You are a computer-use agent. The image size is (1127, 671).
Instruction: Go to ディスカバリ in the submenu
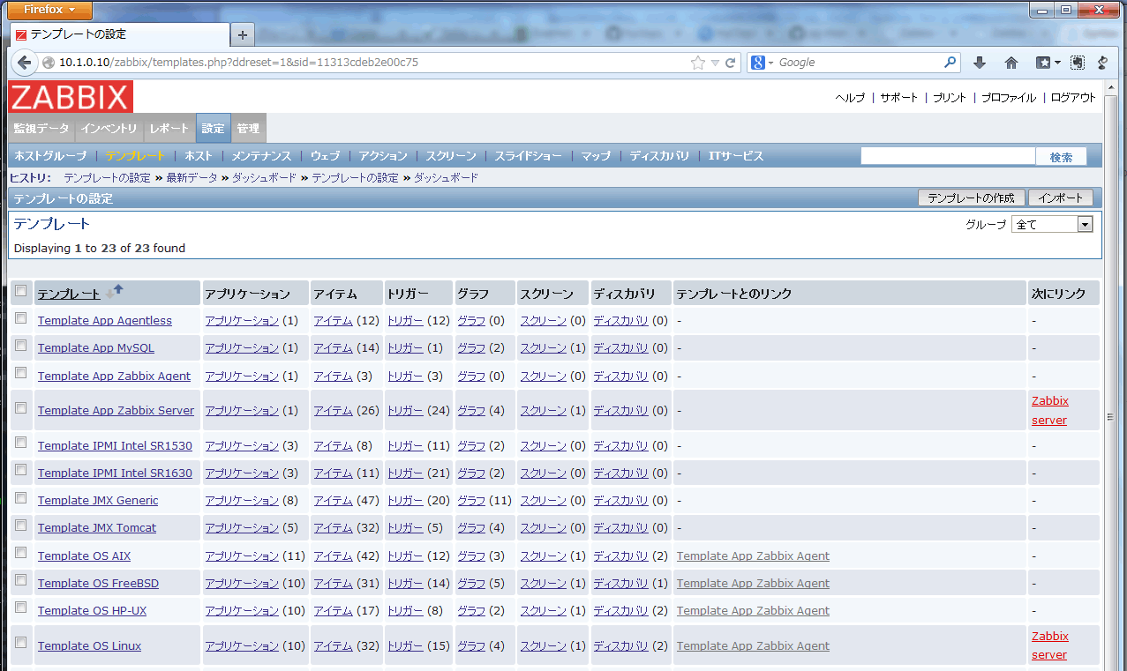click(659, 156)
